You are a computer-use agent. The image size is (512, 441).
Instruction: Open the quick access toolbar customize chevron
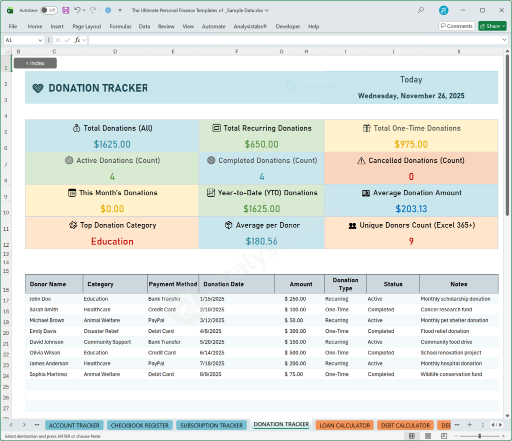[x=119, y=10]
